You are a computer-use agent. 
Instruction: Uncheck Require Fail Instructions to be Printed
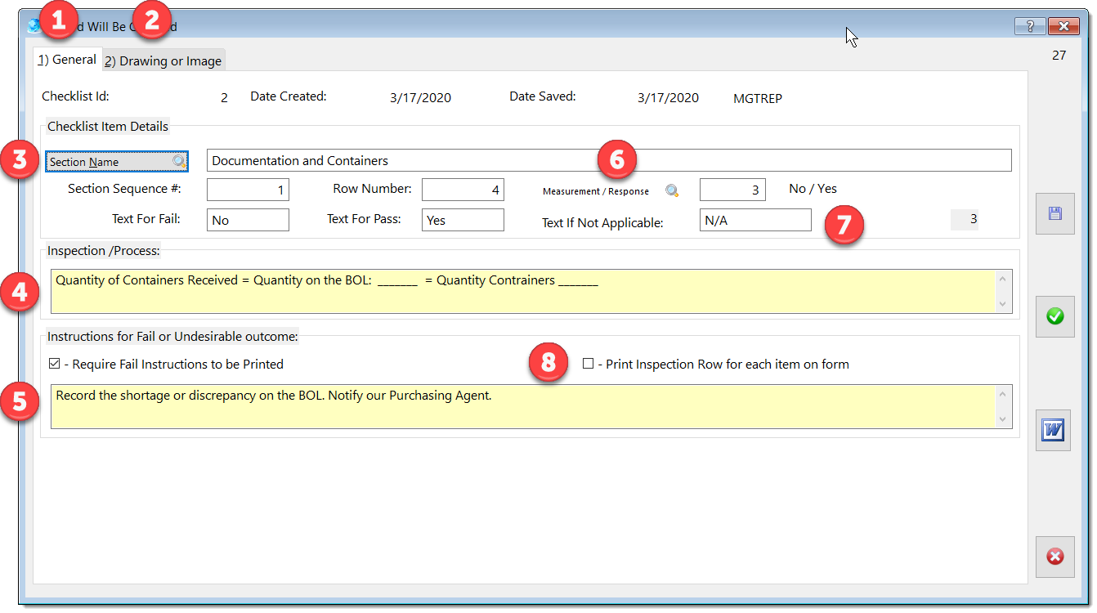(55, 364)
